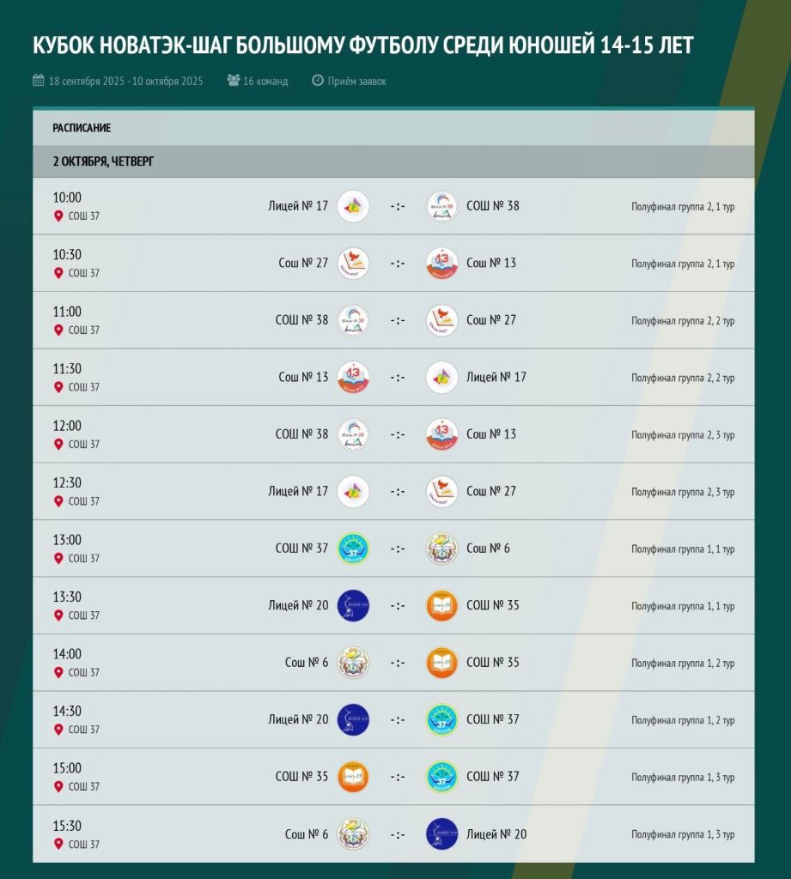Open score of 10:00 Лицей № 17 match
Screen dimensions: 791x879
click(x=398, y=206)
